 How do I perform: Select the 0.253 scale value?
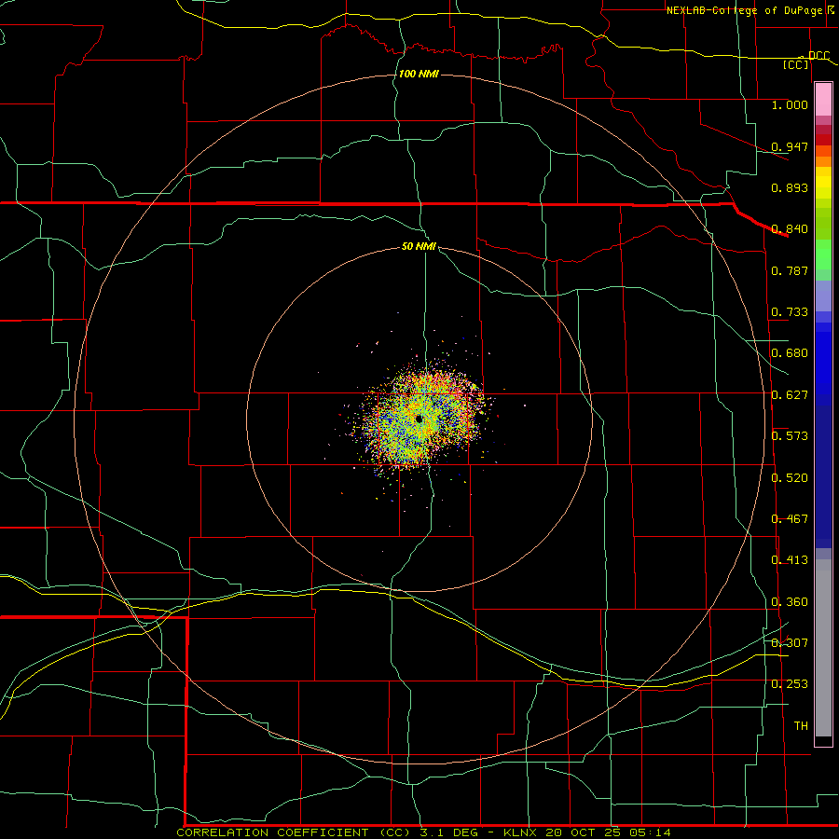790,684
